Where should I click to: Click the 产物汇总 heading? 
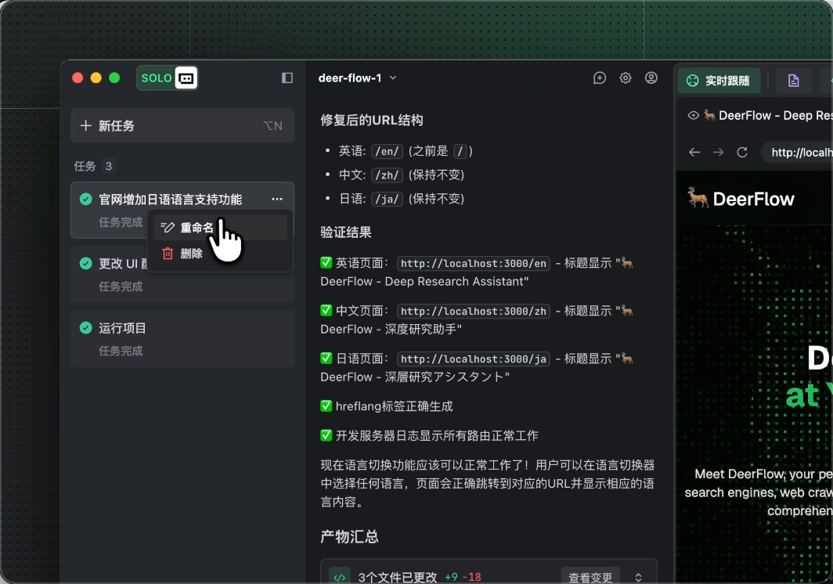[349, 537]
